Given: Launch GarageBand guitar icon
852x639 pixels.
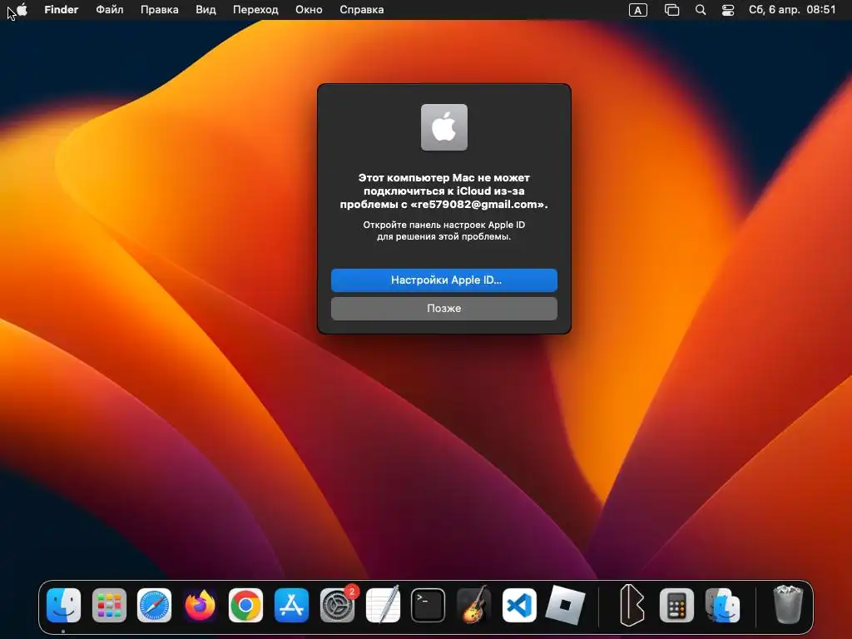Looking at the screenshot, I should pos(473,606).
